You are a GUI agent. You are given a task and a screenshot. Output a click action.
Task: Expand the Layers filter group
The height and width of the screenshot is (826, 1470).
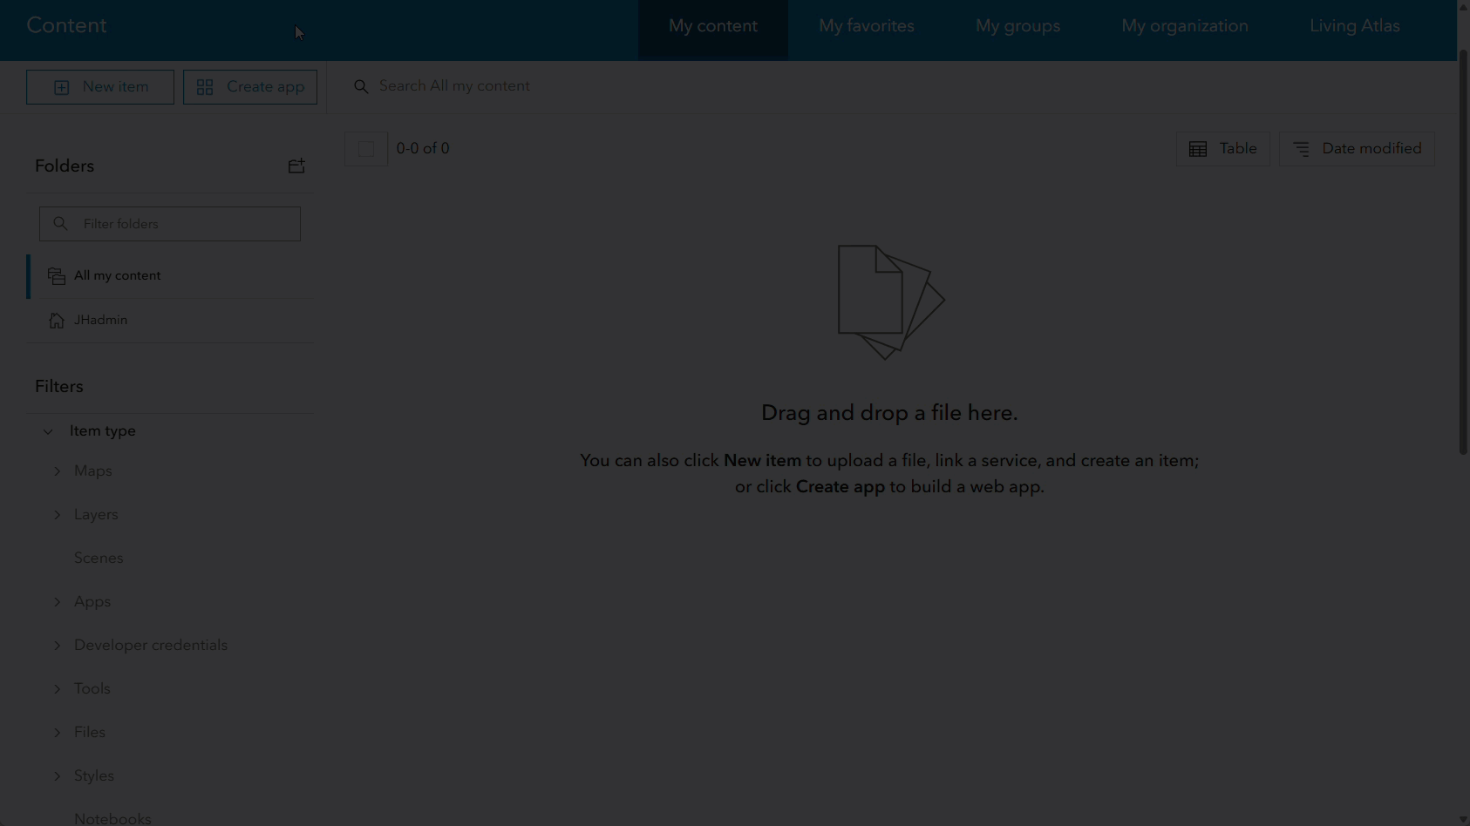pos(58,514)
